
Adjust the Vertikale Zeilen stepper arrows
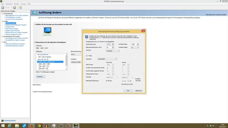(x=138, y=44)
